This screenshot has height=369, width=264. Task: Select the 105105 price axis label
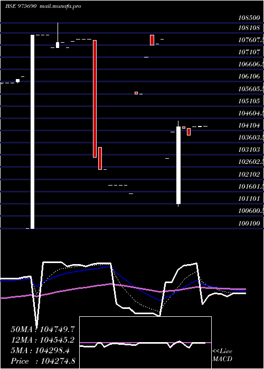[250, 101]
